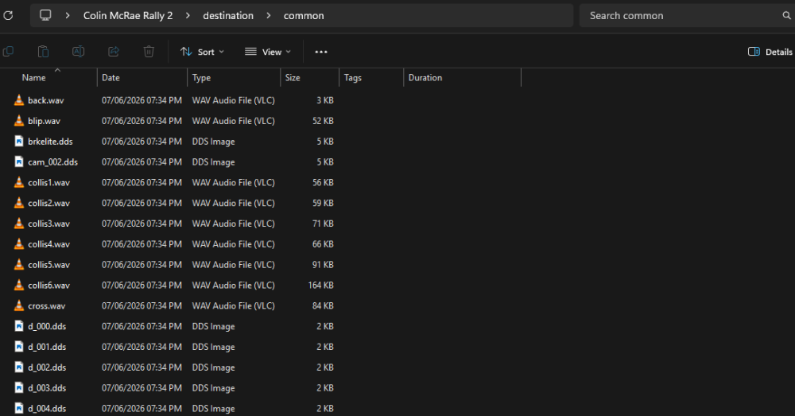Click the common breadcrumb
The width and height of the screenshot is (795, 416).
point(304,16)
